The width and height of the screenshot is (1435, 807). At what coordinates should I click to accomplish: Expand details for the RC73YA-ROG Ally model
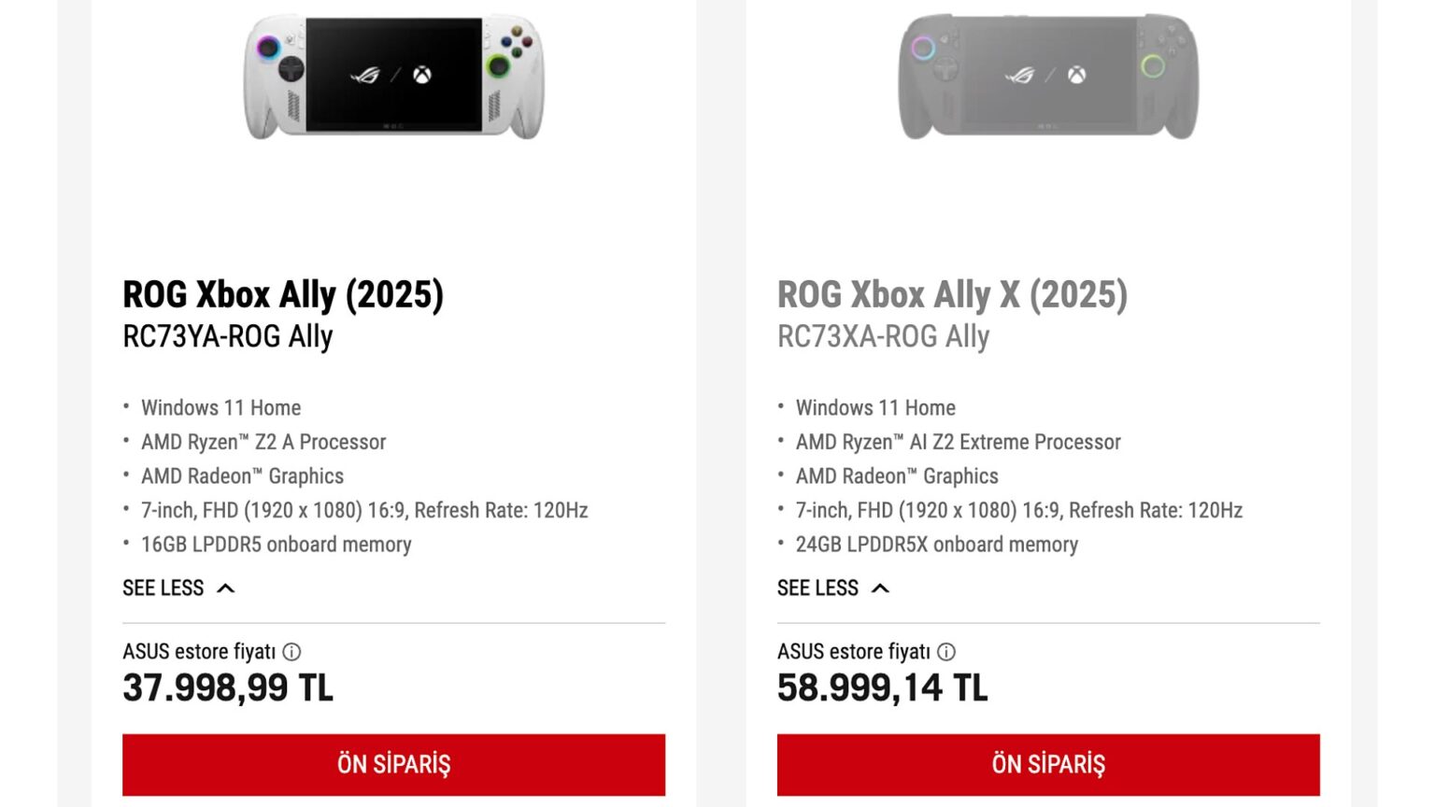tap(179, 588)
